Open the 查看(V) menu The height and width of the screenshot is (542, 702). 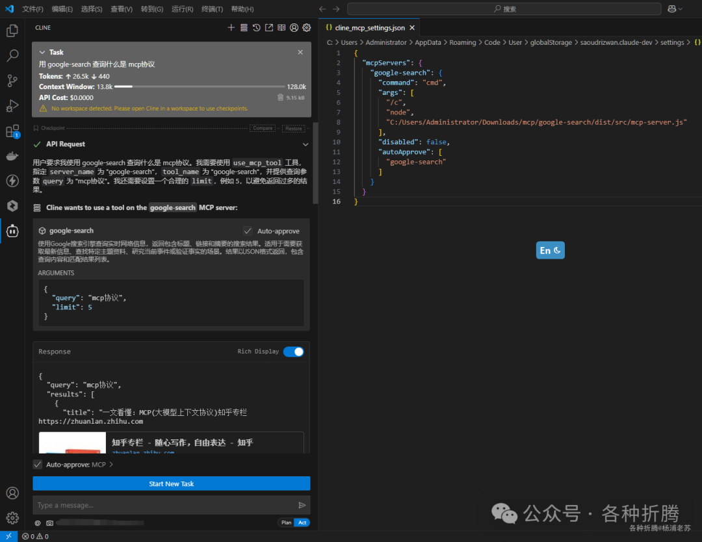pos(122,9)
